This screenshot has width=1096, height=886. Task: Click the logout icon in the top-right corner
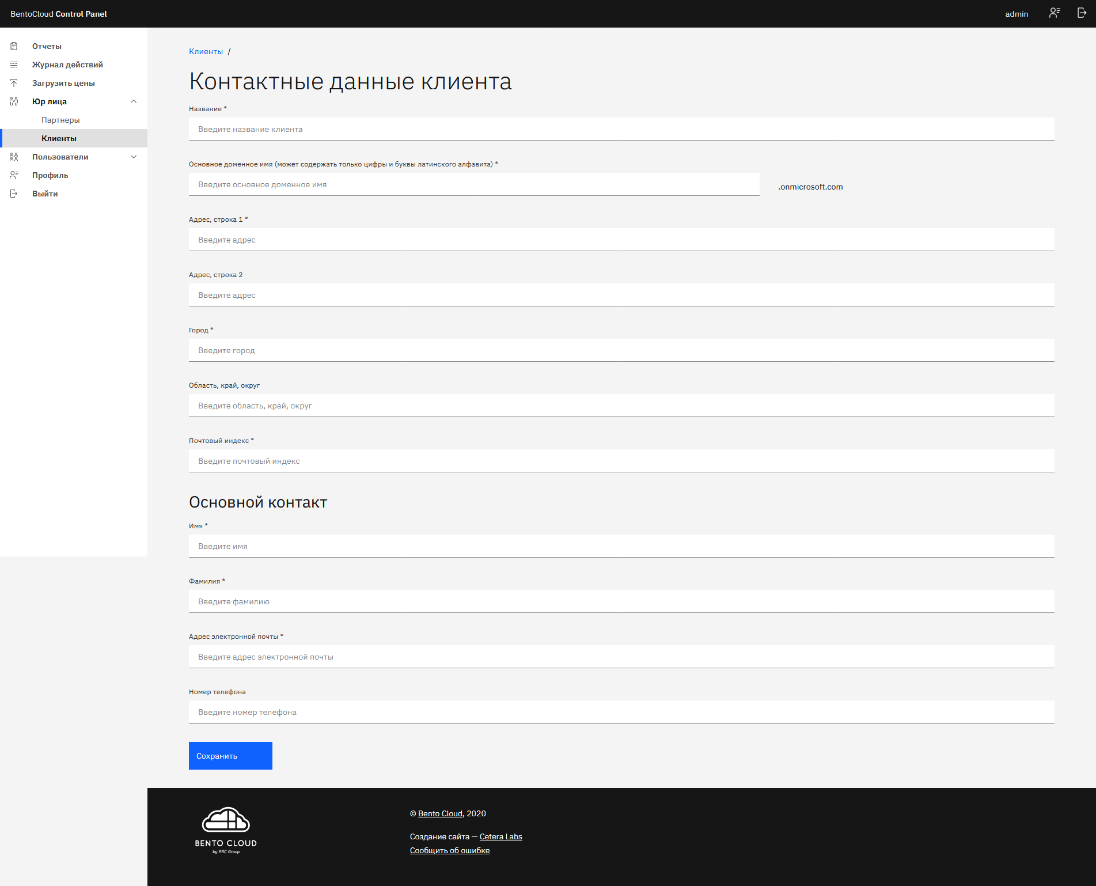[x=1081, y=13]
